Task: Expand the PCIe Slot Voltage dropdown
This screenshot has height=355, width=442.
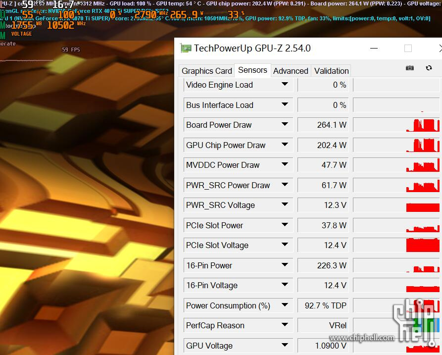Action: point(285,244)
